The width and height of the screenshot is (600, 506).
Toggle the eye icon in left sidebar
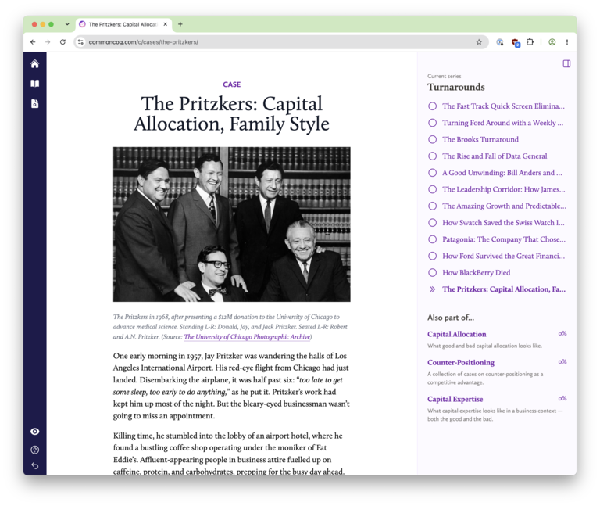pos(35,431)
